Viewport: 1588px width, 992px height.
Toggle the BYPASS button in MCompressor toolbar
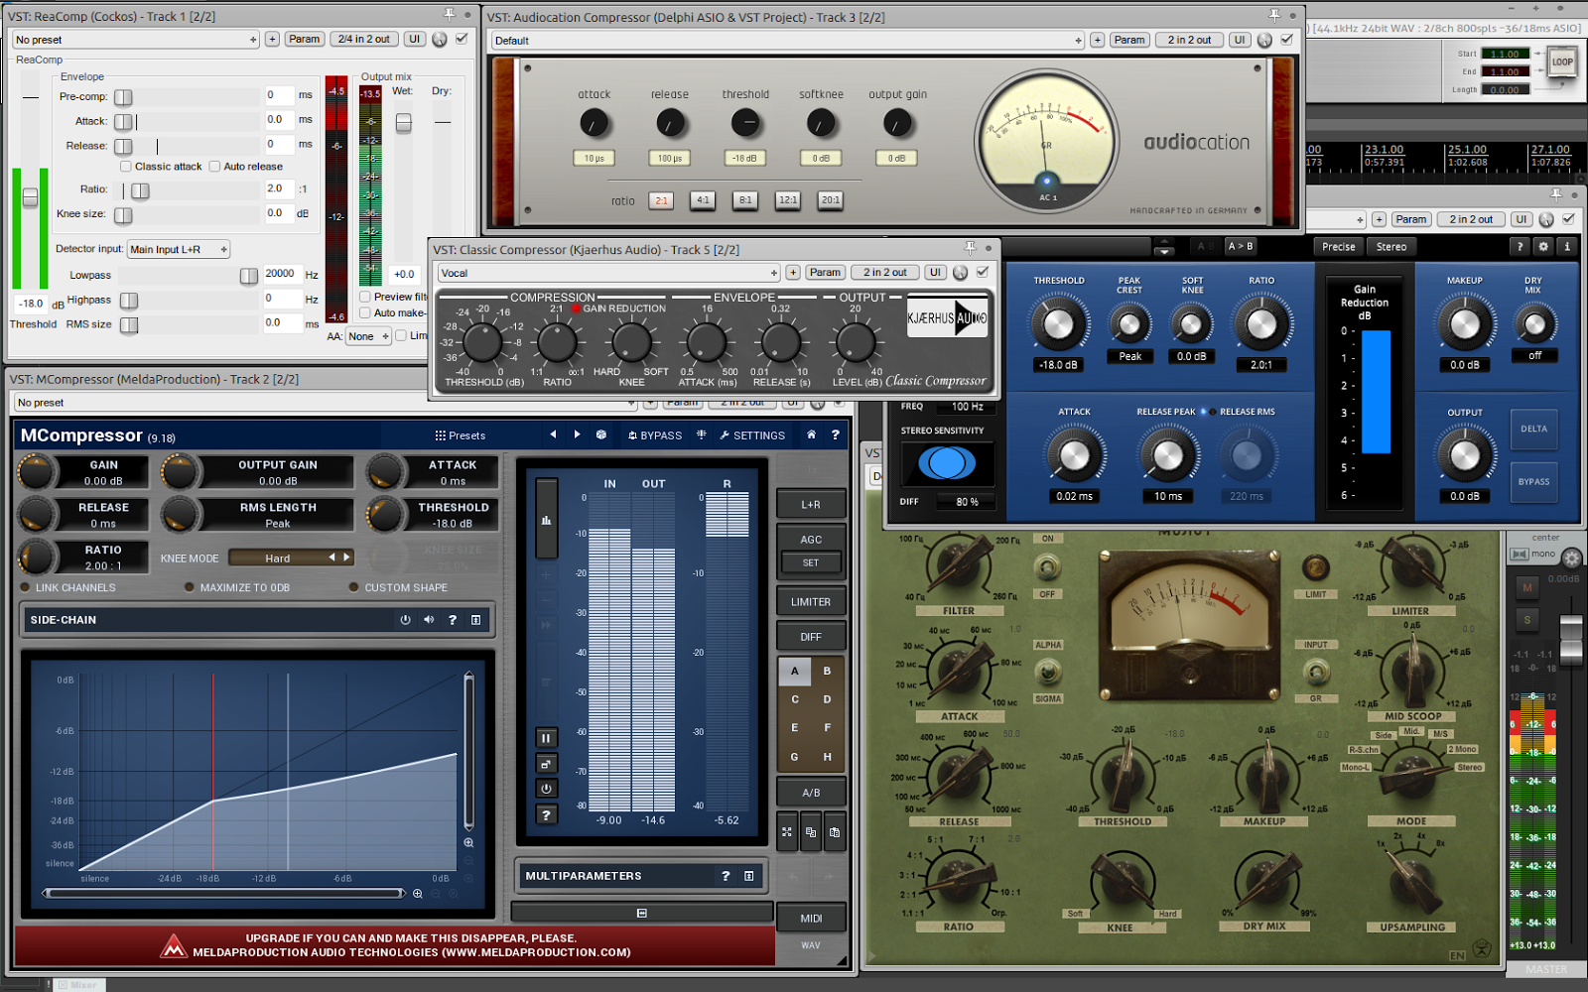(x=655, y=435)
